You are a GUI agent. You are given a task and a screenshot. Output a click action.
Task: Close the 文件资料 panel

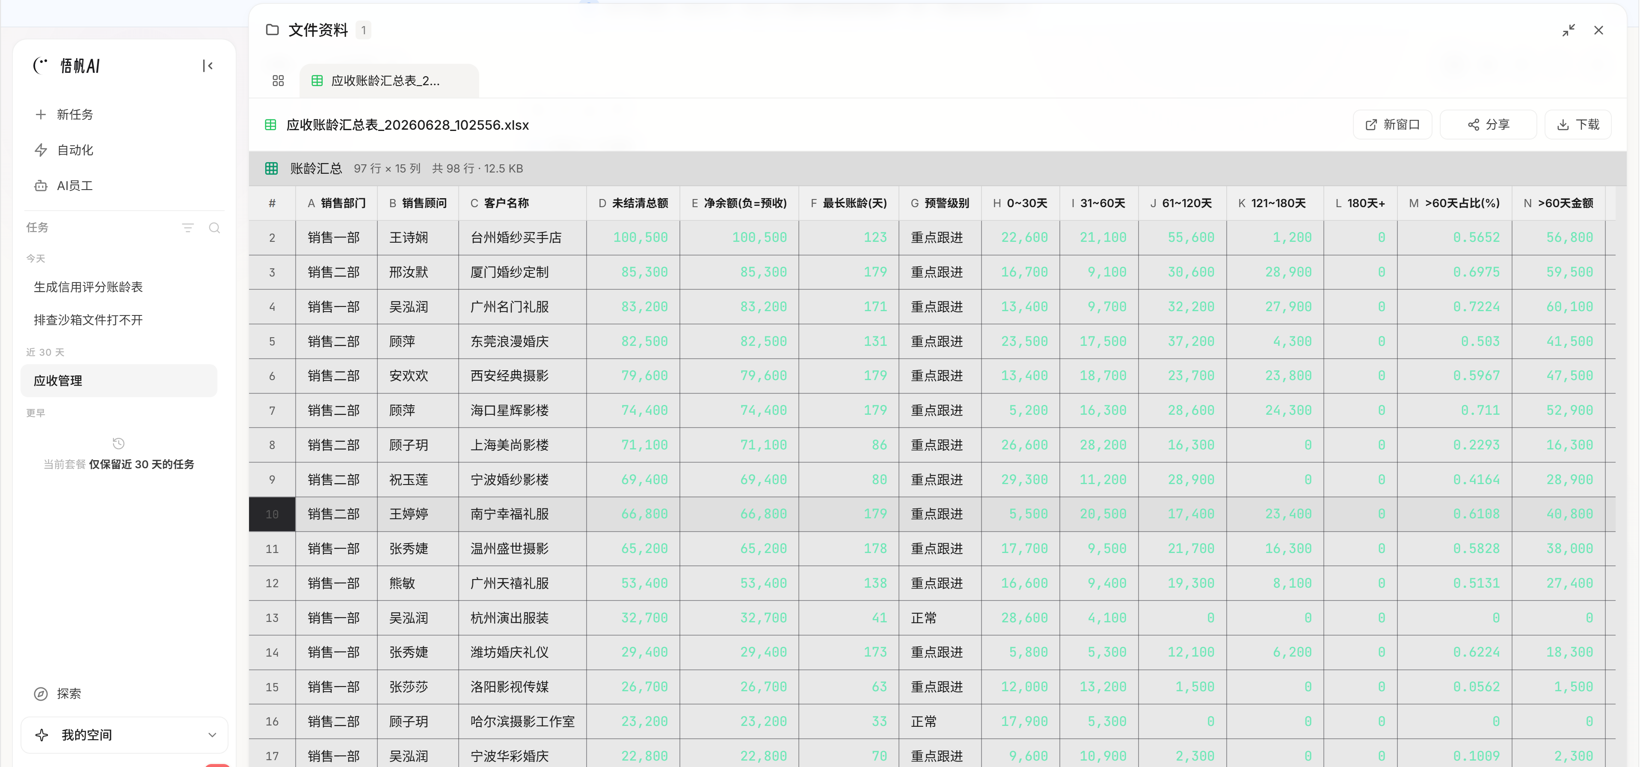coord(1598,30)
